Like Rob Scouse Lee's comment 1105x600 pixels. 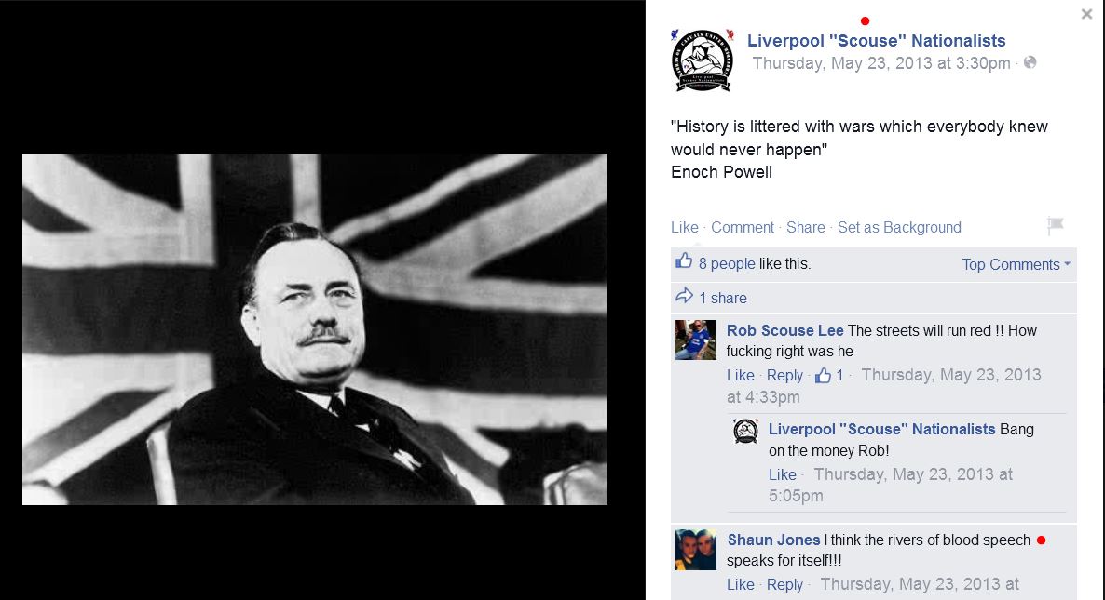tap(740, 376)
